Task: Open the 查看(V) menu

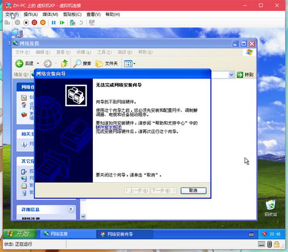Action: (x=93, y=14)
